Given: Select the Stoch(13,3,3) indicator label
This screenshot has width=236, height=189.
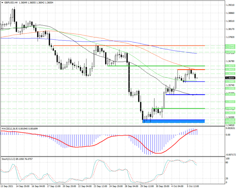Looking at the screenshot, I should [8, 159].
